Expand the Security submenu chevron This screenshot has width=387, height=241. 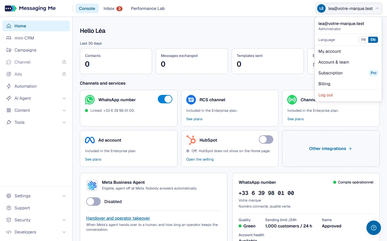pos(64,220)
